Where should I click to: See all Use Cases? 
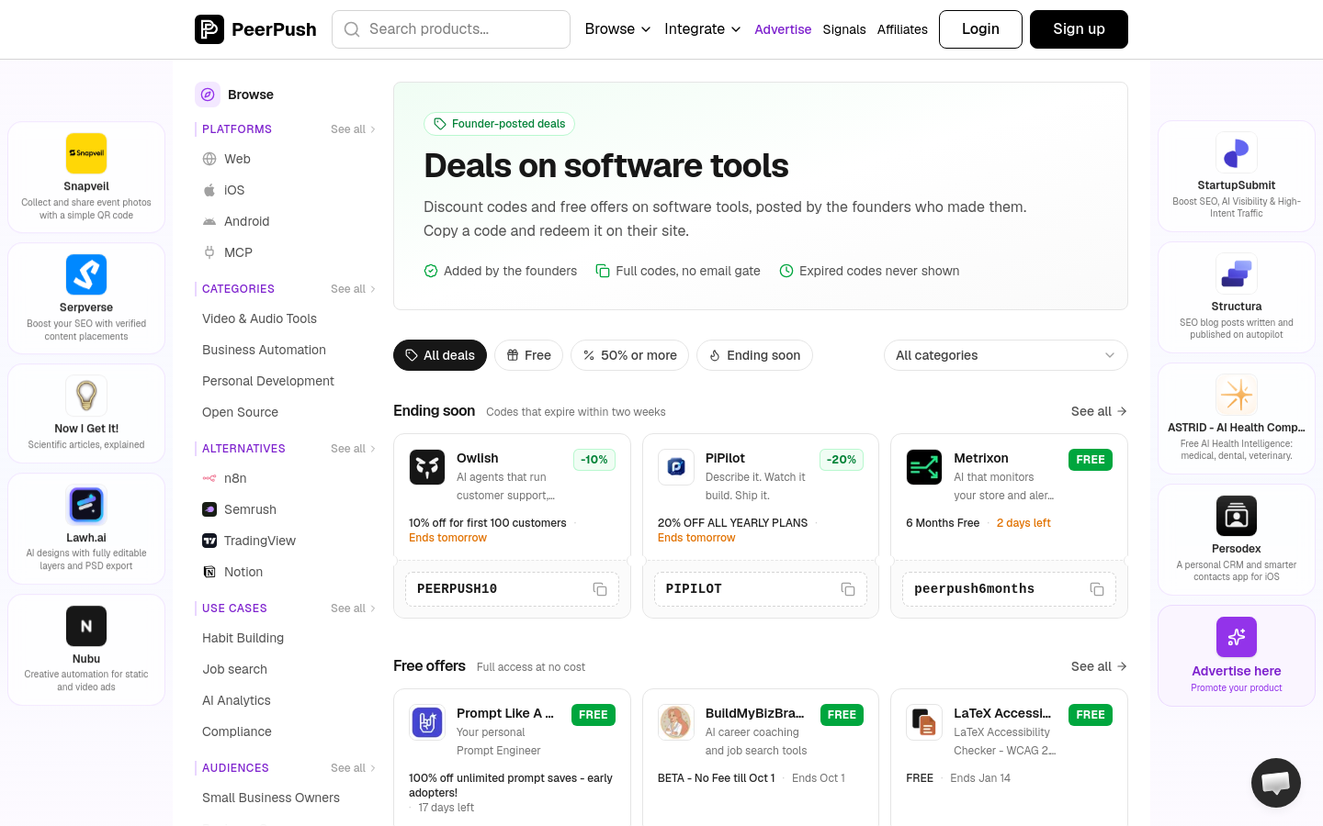[354, 608]
